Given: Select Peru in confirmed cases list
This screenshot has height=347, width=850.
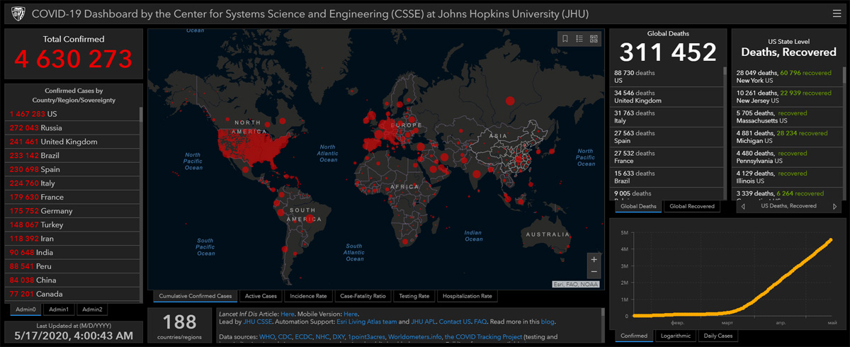Looking at the screenshot, I should (x=73, y=266).
